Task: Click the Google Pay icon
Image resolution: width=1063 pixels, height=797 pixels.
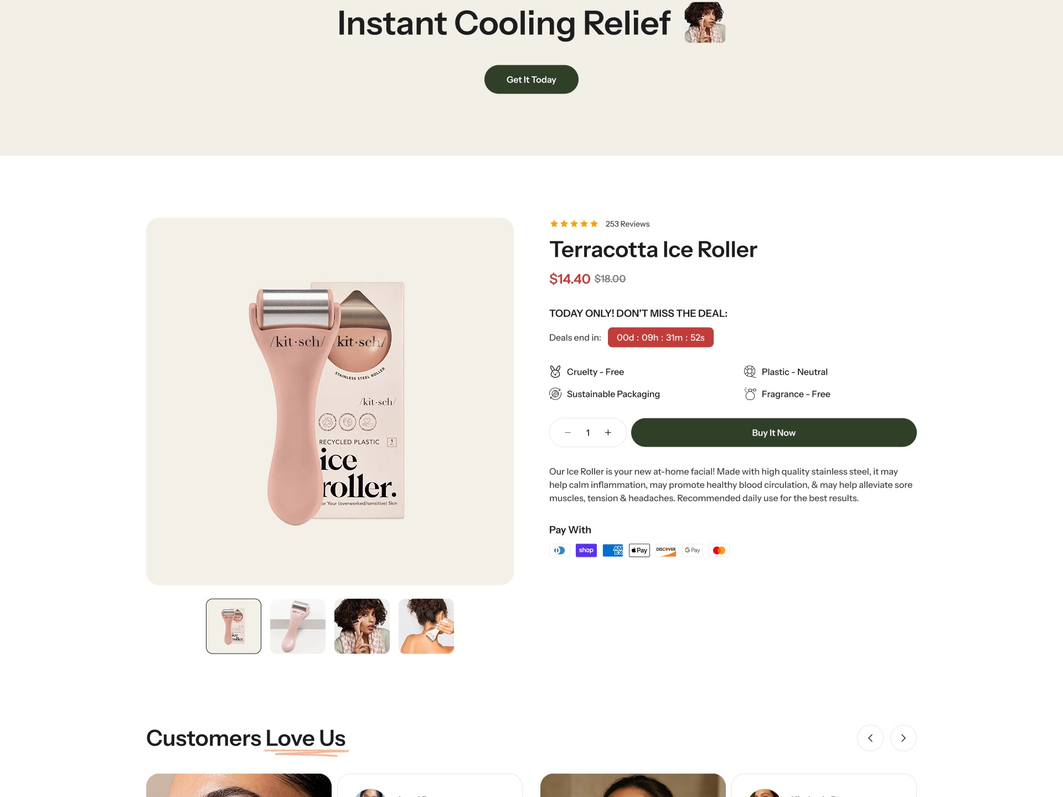Action: (692, 550)
